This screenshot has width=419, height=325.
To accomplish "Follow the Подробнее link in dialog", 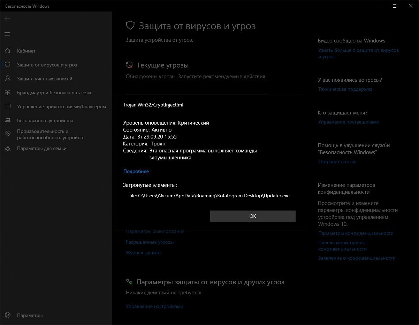I will coord(136,171).
